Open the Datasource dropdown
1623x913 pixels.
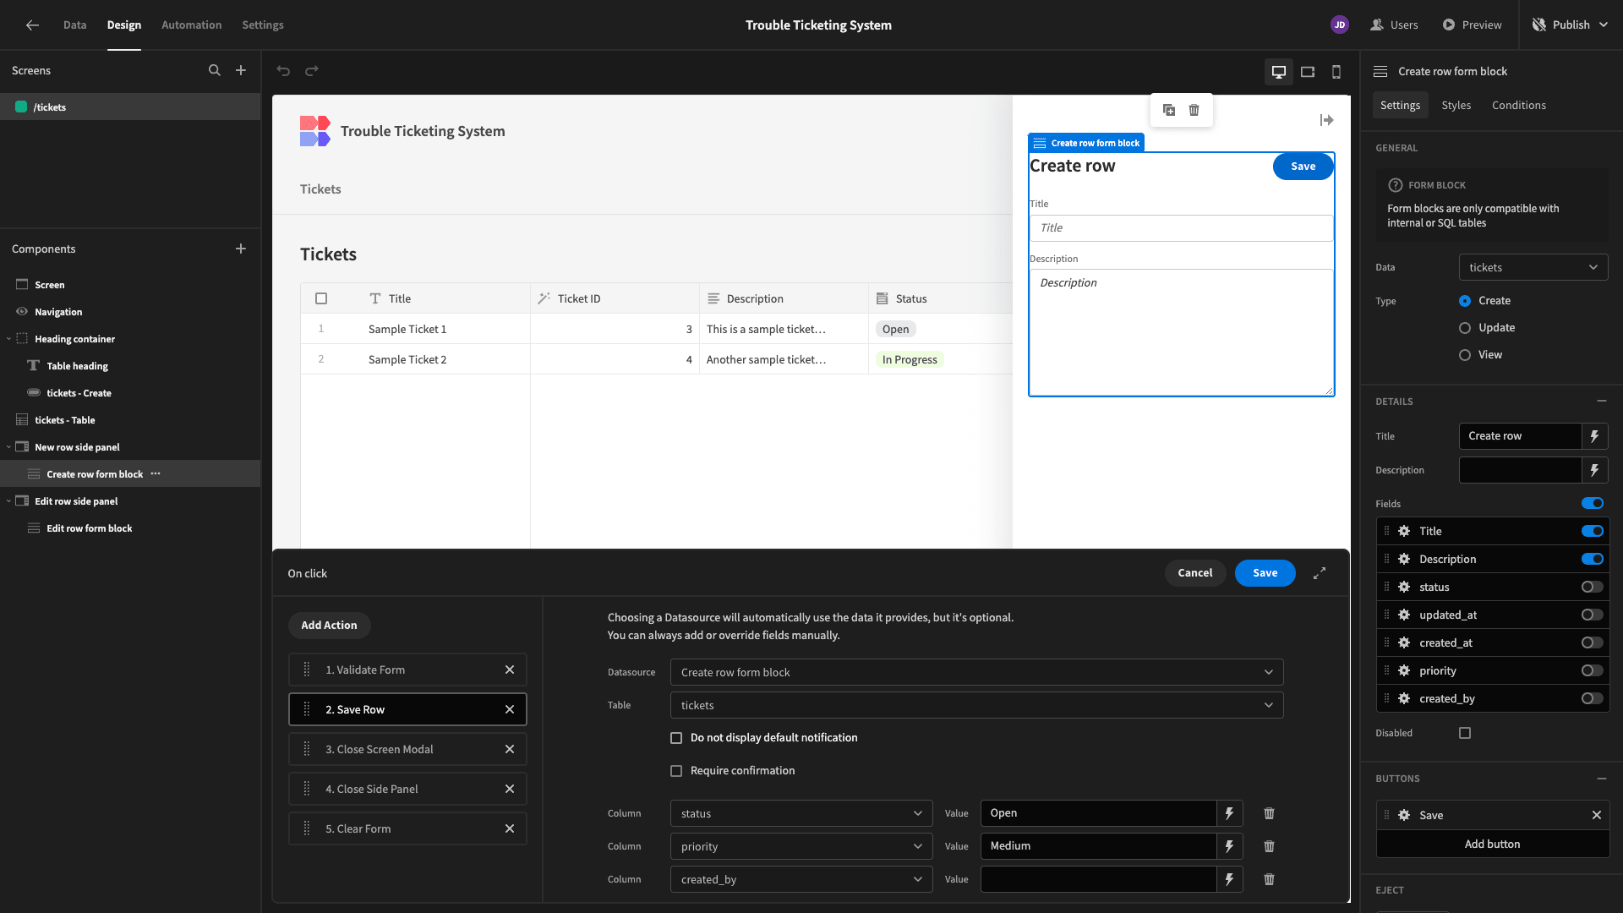pyautogui.click(x=976, y=672)
